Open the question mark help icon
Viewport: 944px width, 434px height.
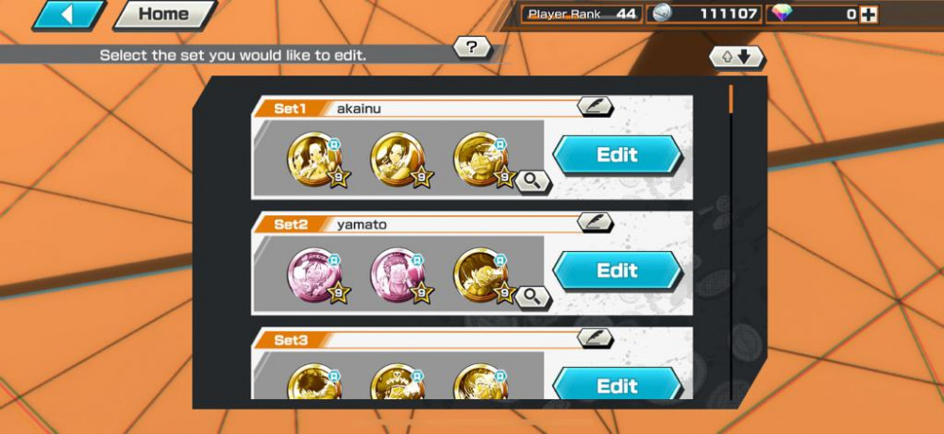pos(471,47)
